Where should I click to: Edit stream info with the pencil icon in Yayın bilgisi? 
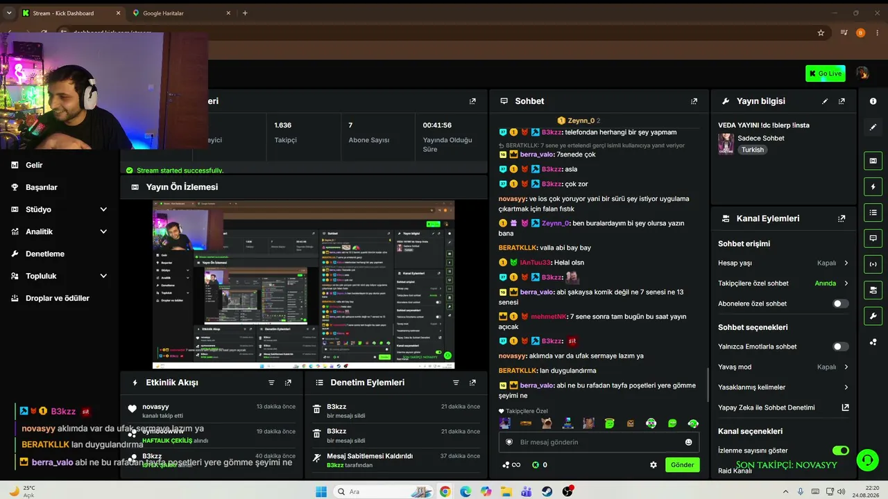[825, 101]
